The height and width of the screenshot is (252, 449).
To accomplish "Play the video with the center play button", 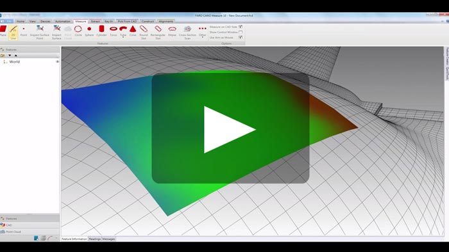I will [x=230, y=128].
